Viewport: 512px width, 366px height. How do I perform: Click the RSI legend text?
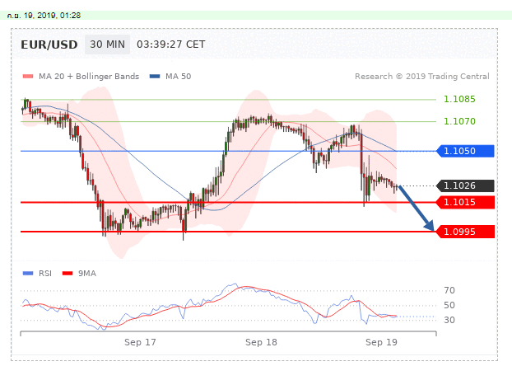45,274
